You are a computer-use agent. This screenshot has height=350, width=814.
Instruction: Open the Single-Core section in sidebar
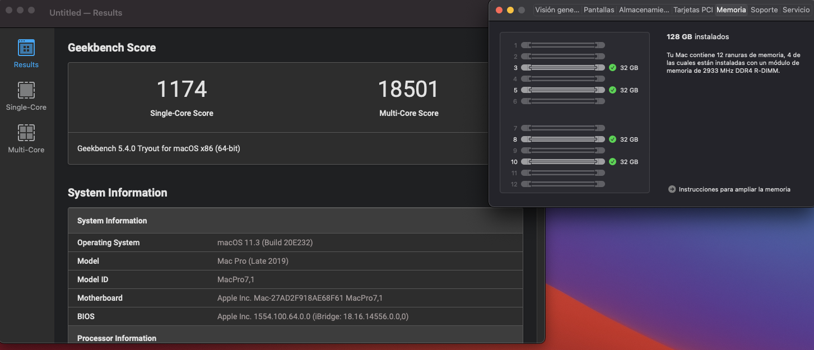(26, 96)
